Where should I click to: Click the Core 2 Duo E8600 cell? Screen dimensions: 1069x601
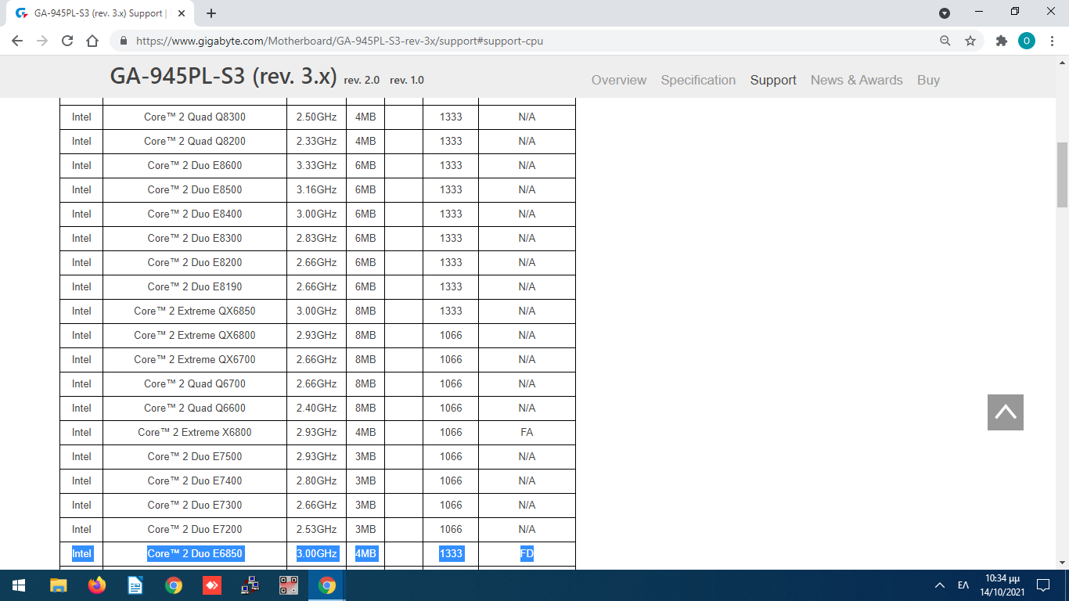tap(195, 166)
